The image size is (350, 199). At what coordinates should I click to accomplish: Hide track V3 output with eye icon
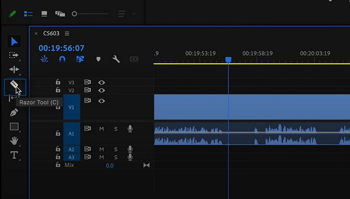(x=102, y=82)
